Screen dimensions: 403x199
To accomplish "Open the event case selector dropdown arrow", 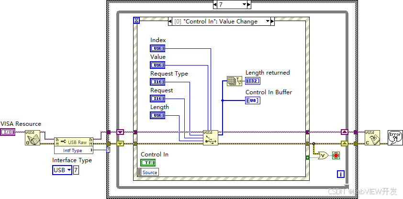I will (268, 22).
